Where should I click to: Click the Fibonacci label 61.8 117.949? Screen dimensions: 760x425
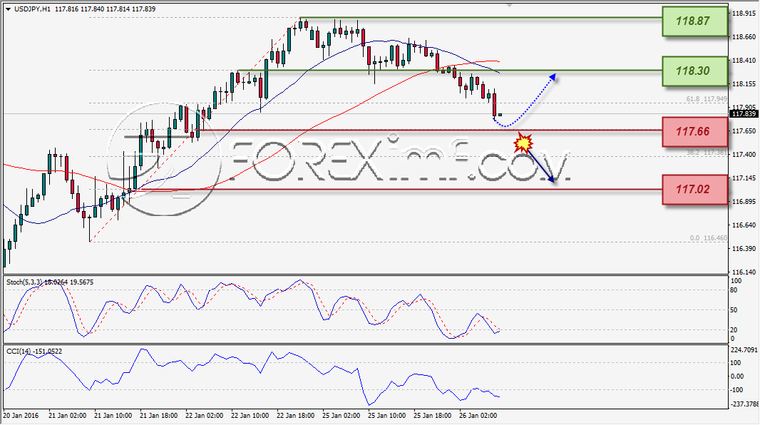click(x=707, y=99)
